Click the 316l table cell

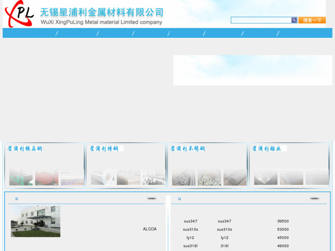pyautogui.click(x=224, y=246)
